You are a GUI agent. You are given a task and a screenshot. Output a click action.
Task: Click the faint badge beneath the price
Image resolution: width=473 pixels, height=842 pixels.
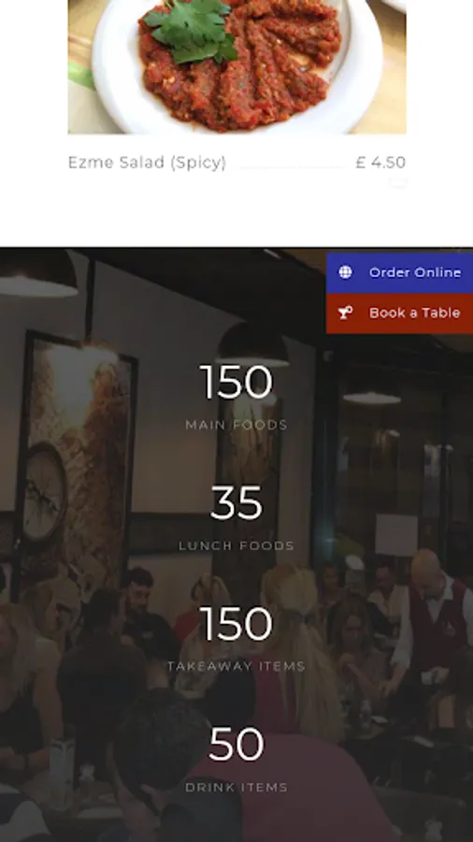click(398, 183)
